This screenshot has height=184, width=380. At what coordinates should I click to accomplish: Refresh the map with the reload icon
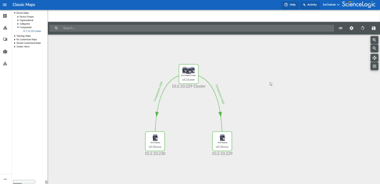(363, 28)
